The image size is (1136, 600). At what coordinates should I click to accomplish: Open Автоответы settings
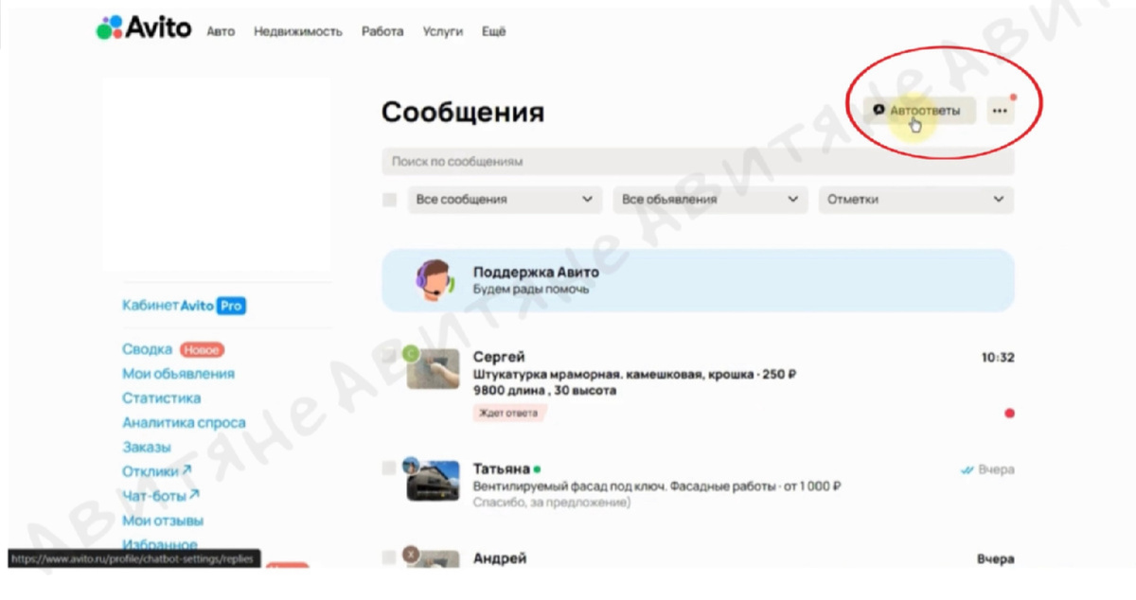[918, 111]
